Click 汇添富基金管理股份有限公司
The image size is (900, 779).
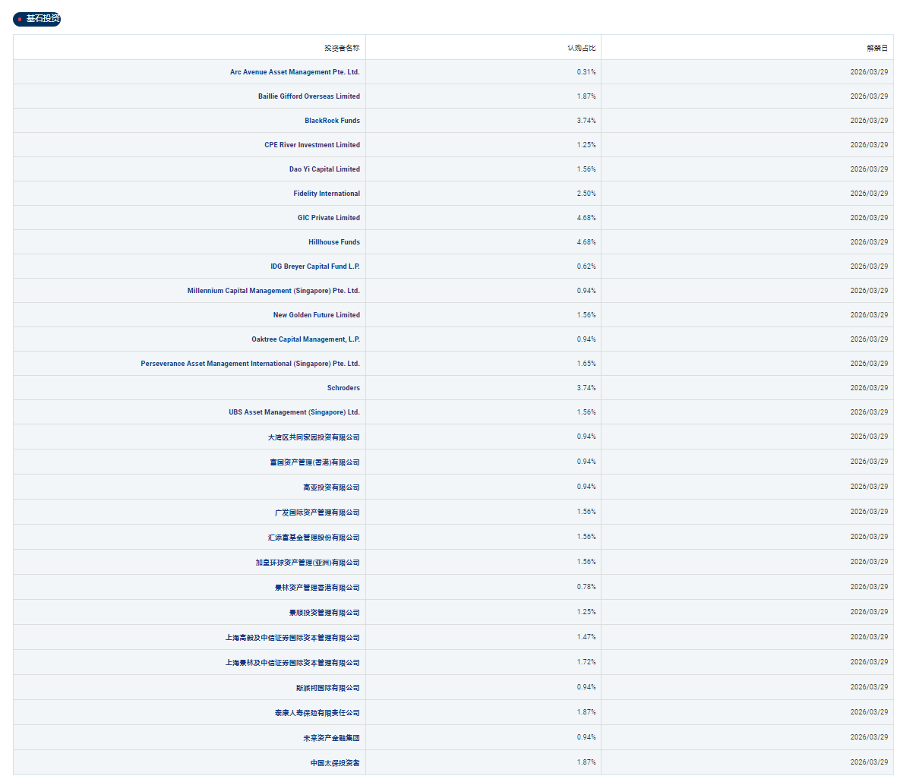[x=314, y=538]
